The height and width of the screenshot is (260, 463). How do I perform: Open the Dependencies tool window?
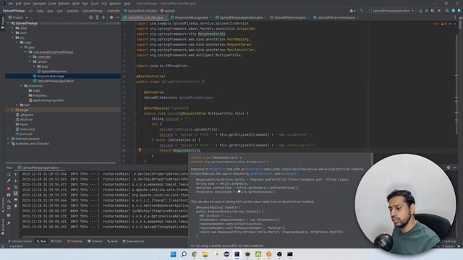(x=133, y=241)
